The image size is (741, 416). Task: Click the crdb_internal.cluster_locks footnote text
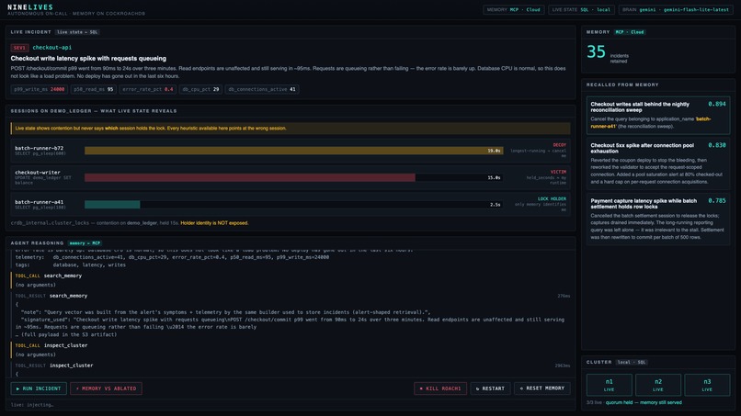pyautogui.click(x=129, y=223)
